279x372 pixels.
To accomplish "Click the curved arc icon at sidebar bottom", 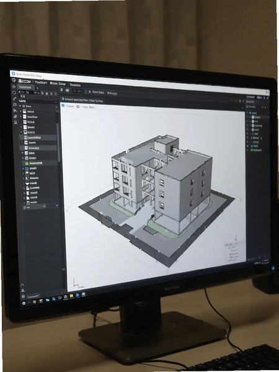I will [x=22, y=285].
